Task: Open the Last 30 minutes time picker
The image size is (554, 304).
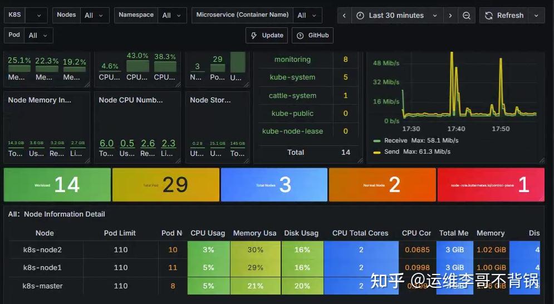Action: (x=397, y=16)
